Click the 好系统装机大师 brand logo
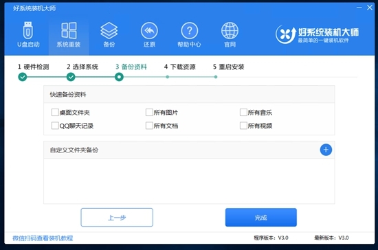The image size is (378, 250). 317,34
